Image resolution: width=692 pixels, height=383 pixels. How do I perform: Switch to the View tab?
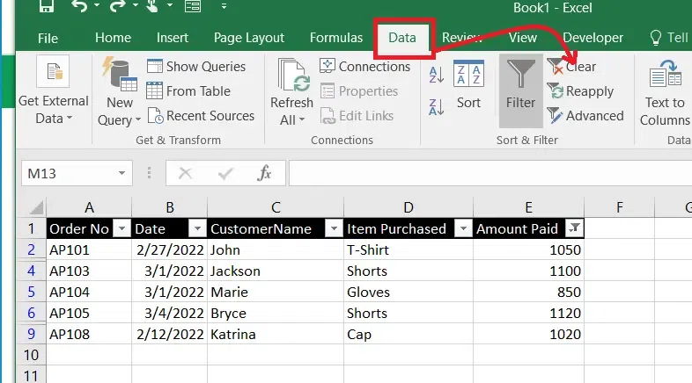523,38
